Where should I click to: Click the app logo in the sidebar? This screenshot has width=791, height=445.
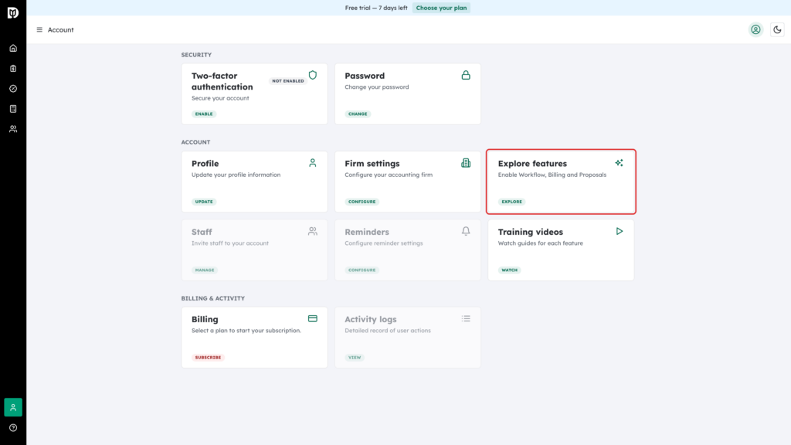13,12
